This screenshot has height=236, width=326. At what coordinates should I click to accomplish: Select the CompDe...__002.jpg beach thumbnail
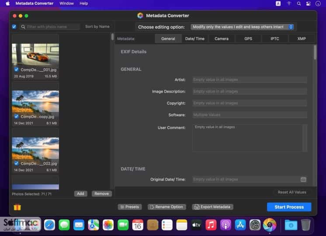pyautogui.click(x=35, y=148)
